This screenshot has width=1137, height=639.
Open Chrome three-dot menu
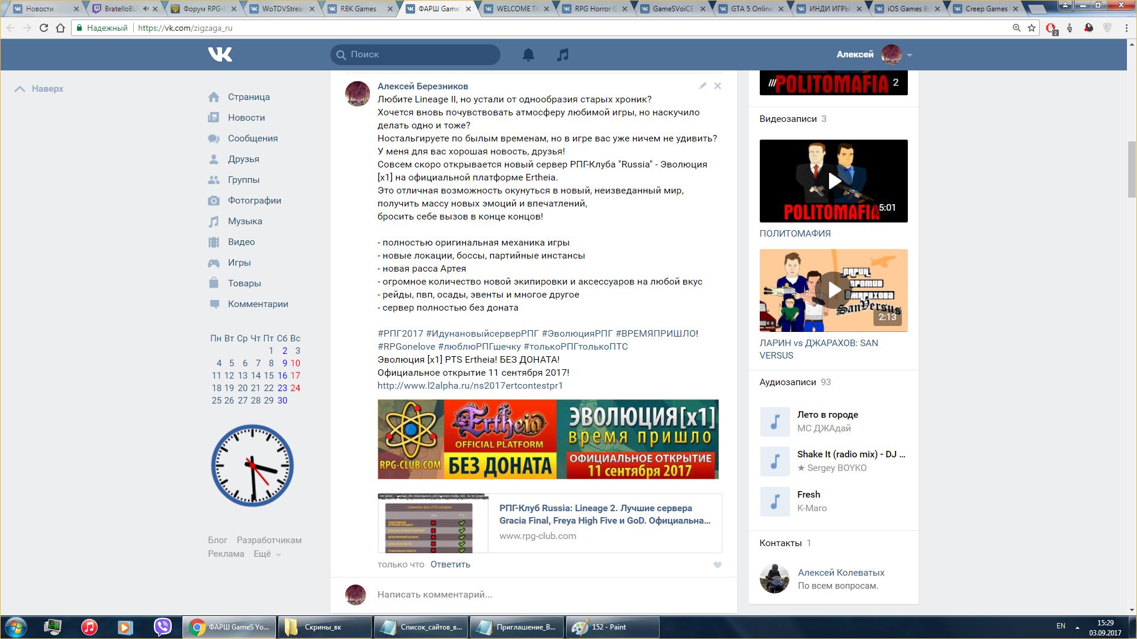tap(1126, 28)
